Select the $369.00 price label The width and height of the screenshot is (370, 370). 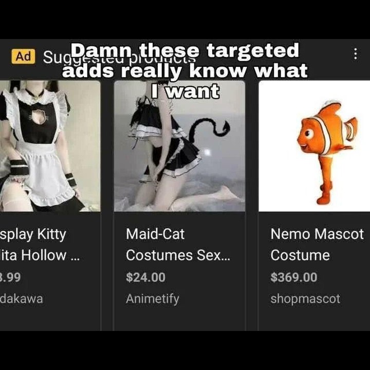[294, 277]
